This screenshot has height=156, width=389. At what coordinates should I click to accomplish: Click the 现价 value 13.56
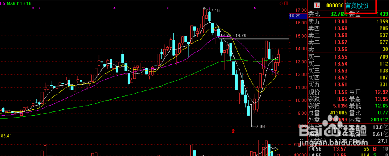341,92
